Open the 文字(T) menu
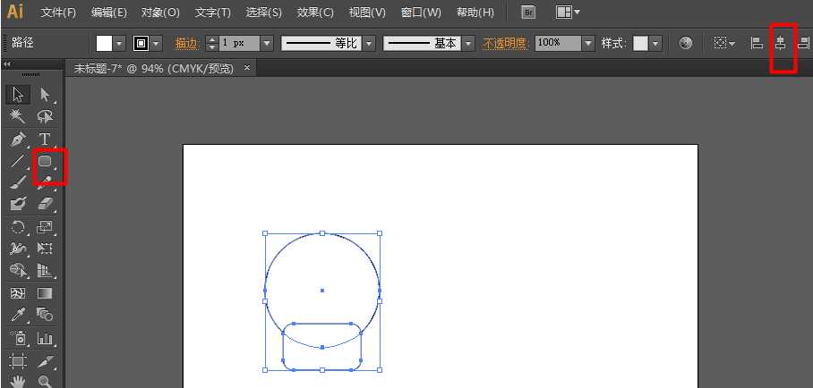This screenshot has height=388, width=813. (x=212, y=13)
